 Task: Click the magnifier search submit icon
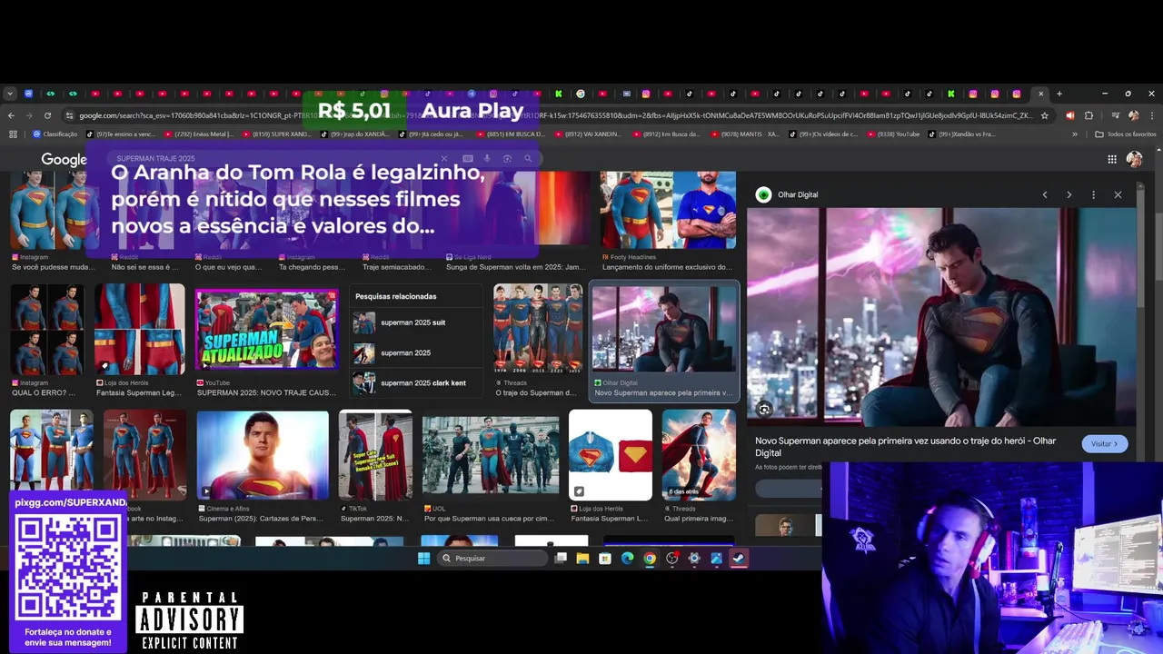click(x=527, y=158)
